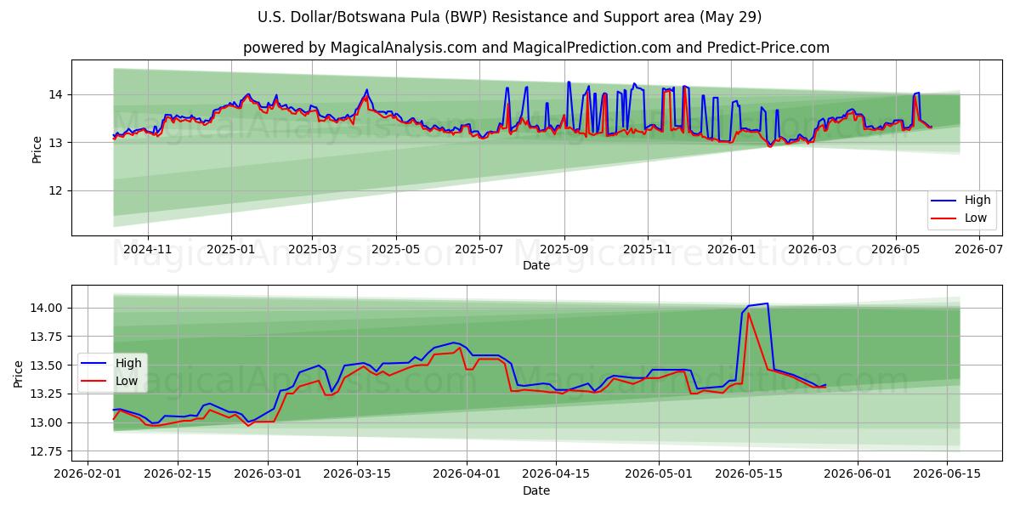Click 'High' in the upper chart legend

tap(977, 201)
